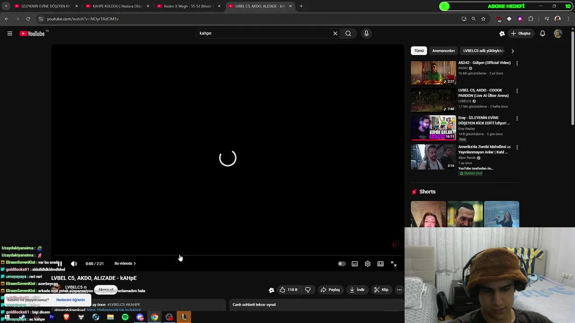Reload the page in Chrome
Image resolution: width=575 pixels, height=323 pixels.
(28, 19)
